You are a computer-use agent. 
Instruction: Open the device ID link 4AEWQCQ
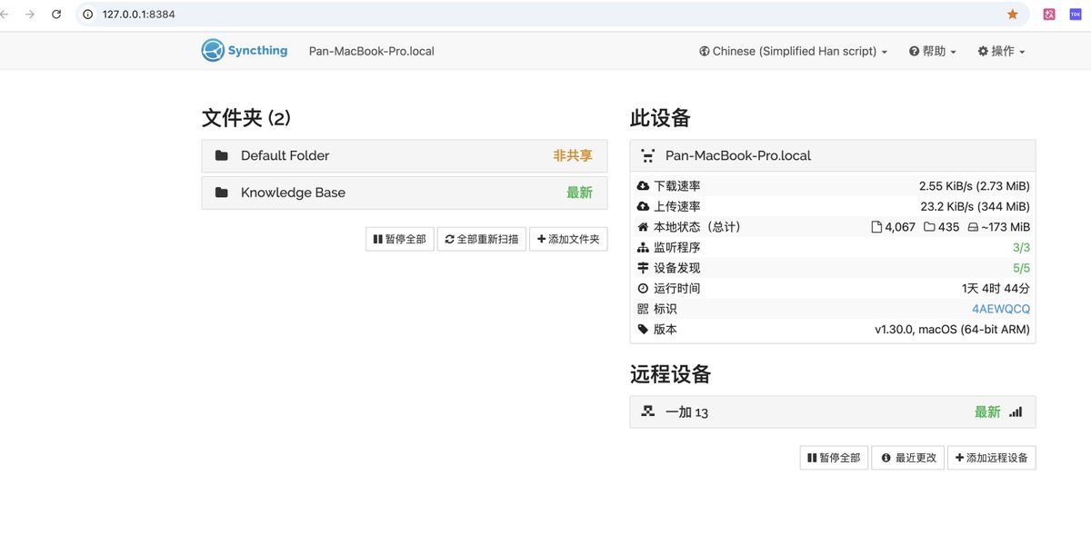pyautogui.click(x=1001, y=309)
